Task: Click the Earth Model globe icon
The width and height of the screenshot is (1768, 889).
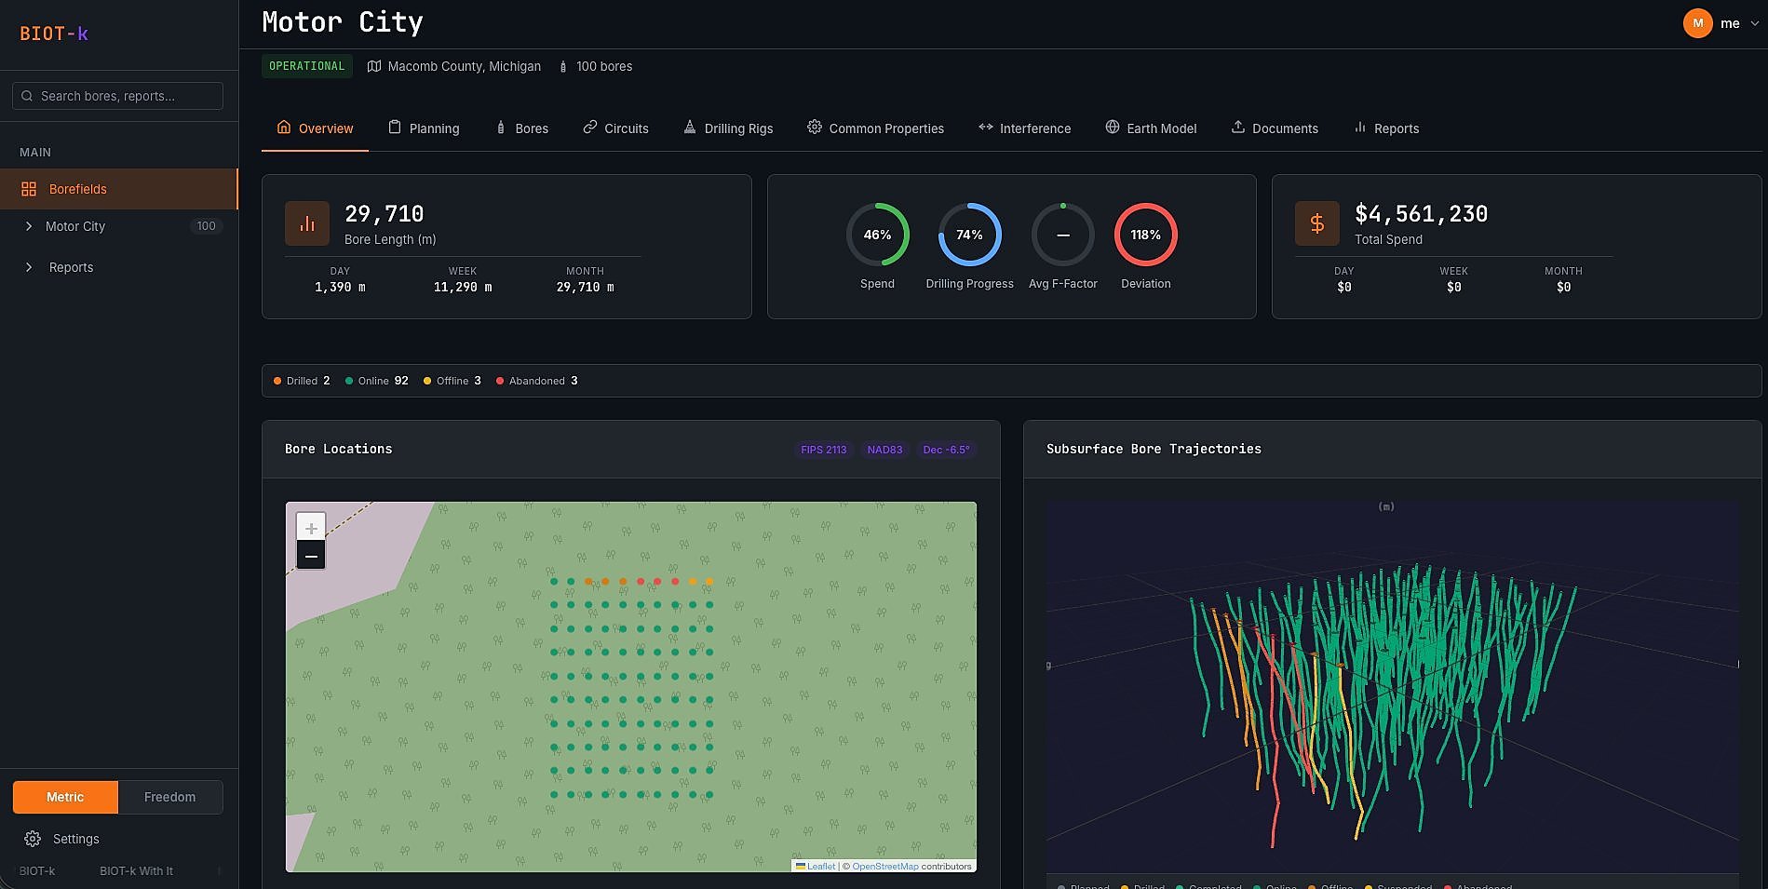Action: coord(1112,128)
